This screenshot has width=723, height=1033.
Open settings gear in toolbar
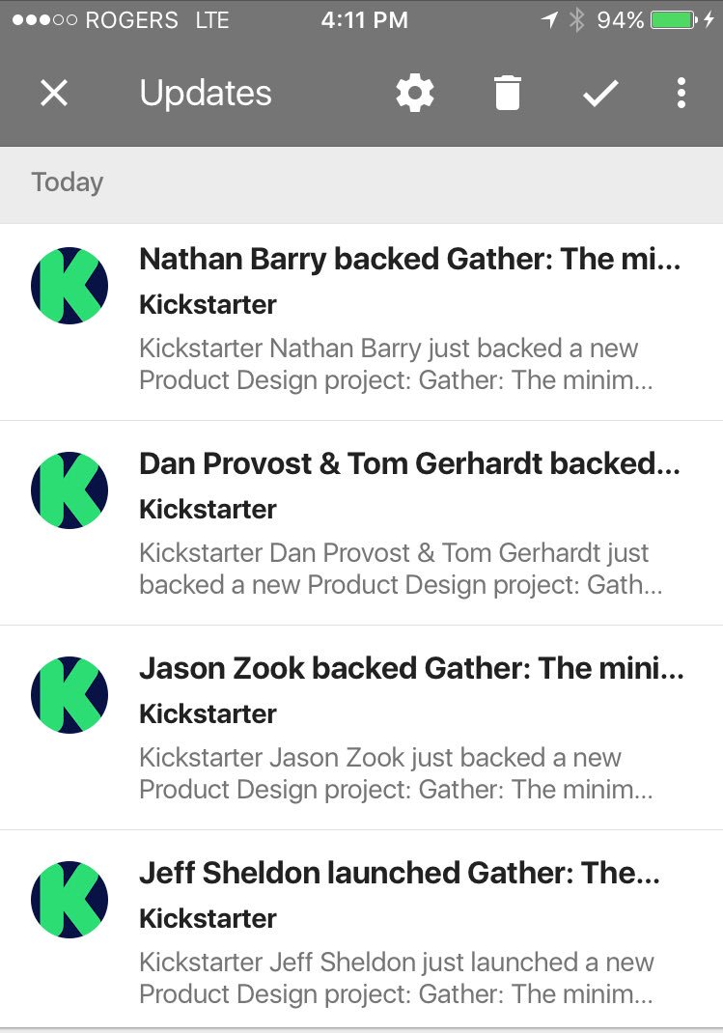(x=415, y=93)
